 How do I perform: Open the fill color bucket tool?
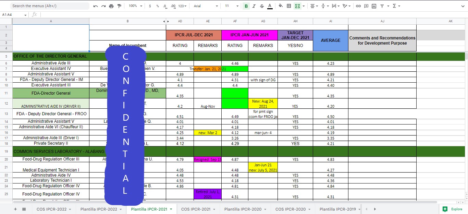coord(281,6)
